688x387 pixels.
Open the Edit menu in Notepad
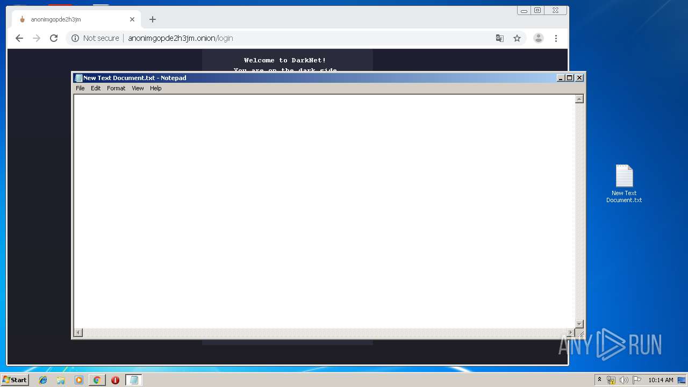pos(96,88)
